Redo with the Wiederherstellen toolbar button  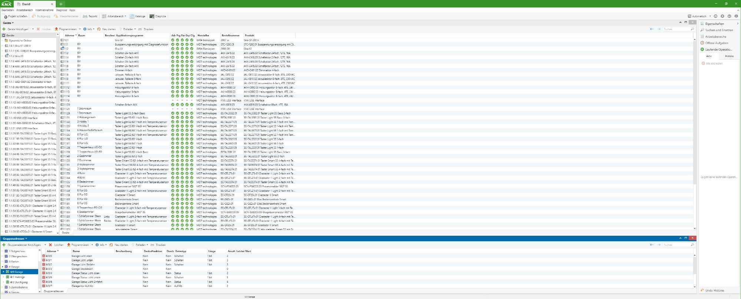pos(66,16)
